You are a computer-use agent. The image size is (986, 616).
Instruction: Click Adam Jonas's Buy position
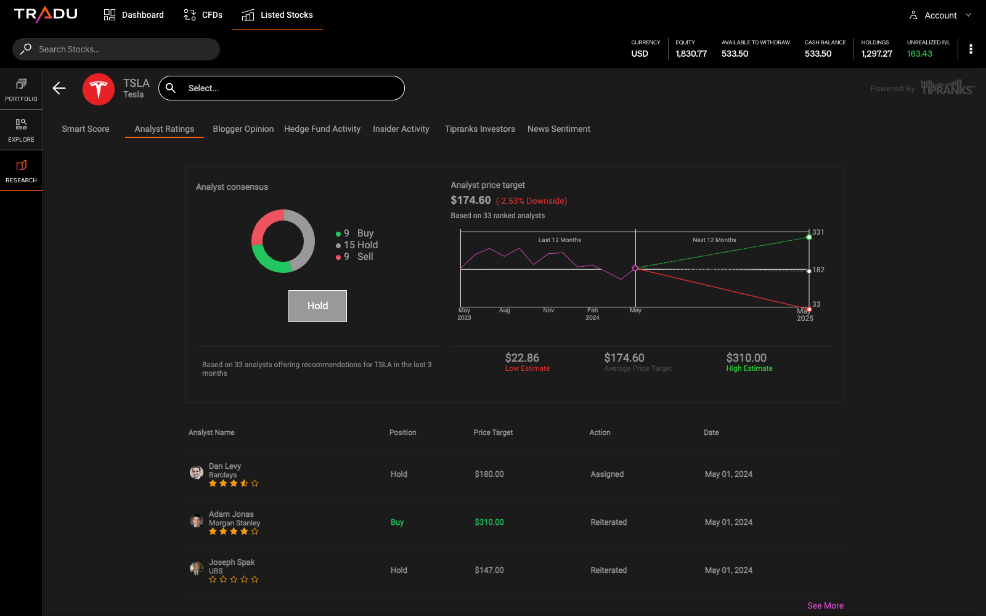click(397, 522)
